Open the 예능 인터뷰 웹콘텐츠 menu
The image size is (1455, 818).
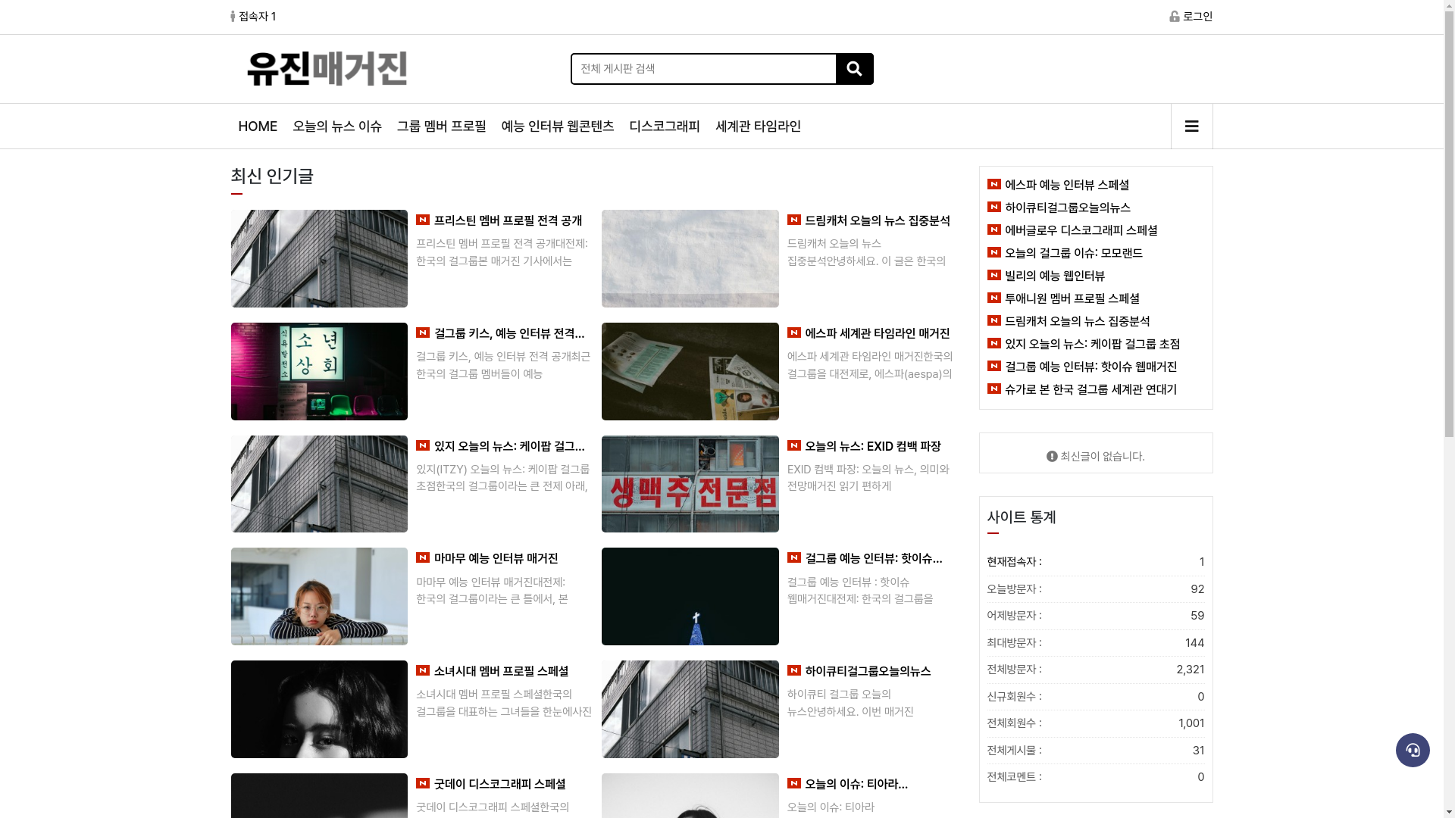point(558,126)
